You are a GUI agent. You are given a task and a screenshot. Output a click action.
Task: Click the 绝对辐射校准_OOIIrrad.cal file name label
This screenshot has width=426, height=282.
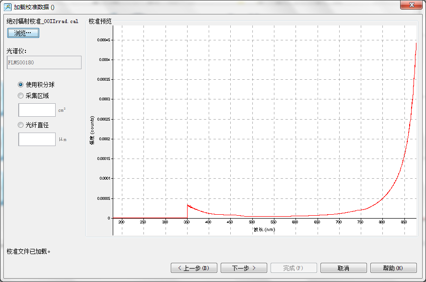42,22
